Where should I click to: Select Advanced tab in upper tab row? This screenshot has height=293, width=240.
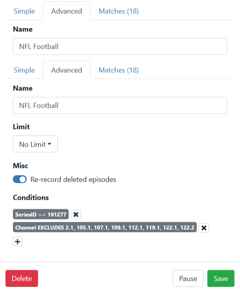[x=67, y=11]
